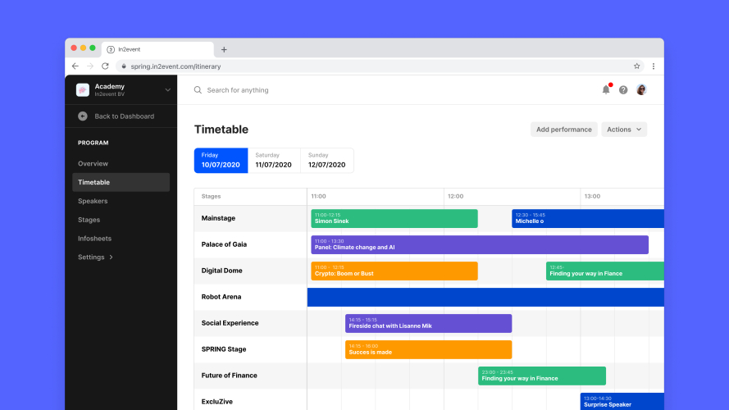
Task: Expand the Settings submenu
Action: pos(95,257)
